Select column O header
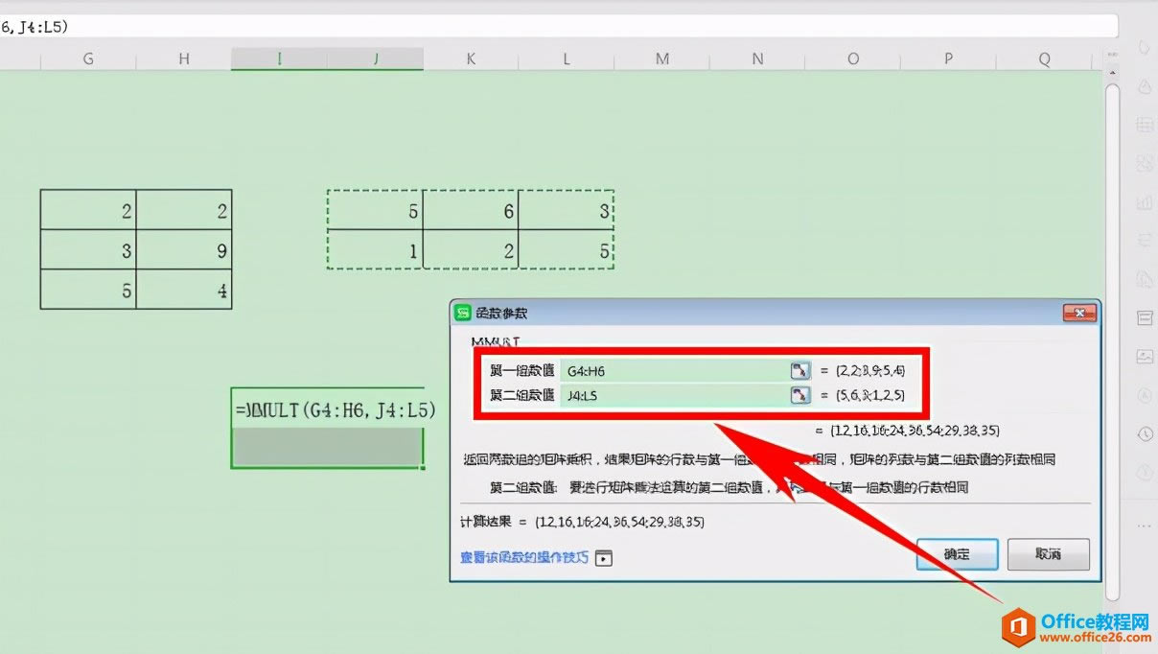The image size is (1158, 654). [853, 59]
